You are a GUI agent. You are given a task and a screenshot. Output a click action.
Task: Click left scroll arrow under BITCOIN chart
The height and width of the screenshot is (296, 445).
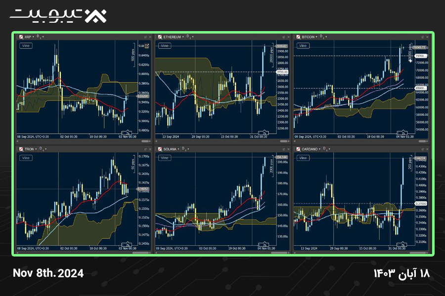pyautogui.click(x=295, y=141)
